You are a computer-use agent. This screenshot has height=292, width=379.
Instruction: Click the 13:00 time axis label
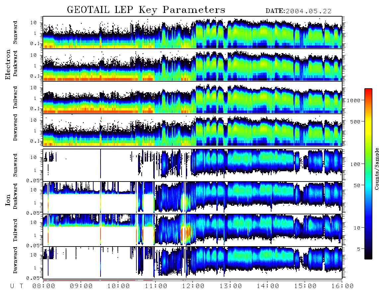tap(231, 286)
